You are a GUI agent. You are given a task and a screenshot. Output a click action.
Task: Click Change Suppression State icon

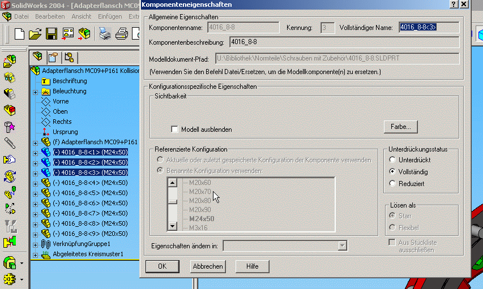tap(10, 94)
